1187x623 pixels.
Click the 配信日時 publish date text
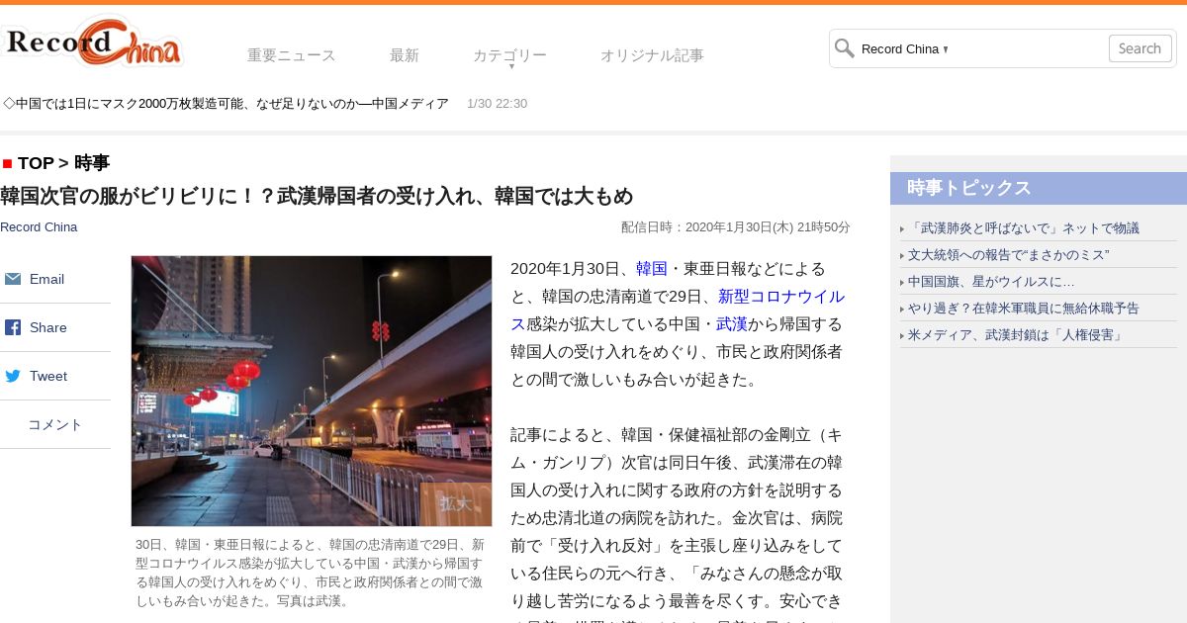click(736, 227)
